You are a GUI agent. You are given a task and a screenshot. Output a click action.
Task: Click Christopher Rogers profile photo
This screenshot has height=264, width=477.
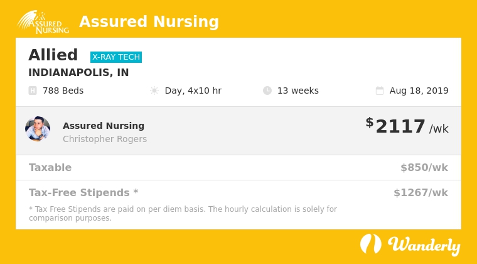click(x=38, y=128)
